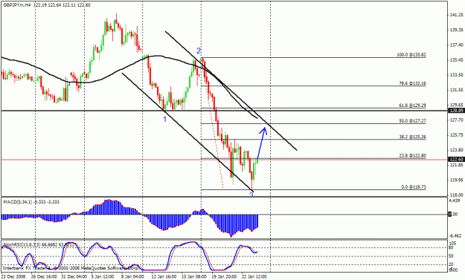
Task: Click the 105 StochRSI scale value
Action: pos(453,244)
